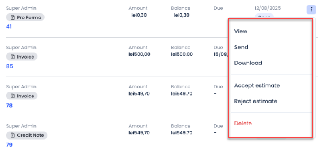Click the document icon in Pro Forma badge

13,18
